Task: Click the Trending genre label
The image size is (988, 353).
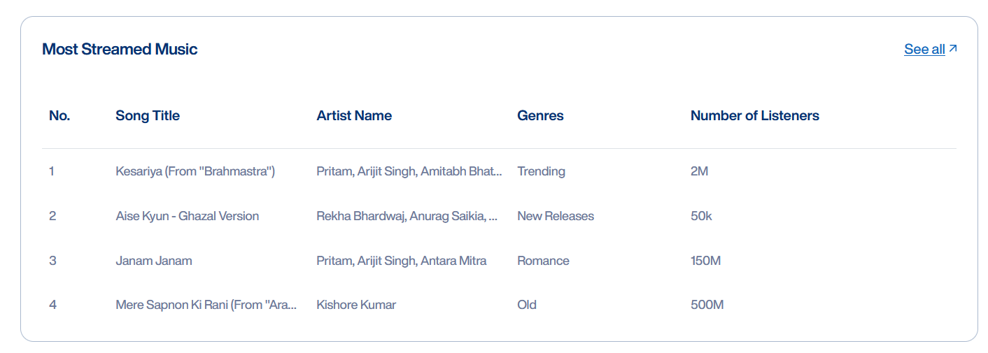Action: 541,171
